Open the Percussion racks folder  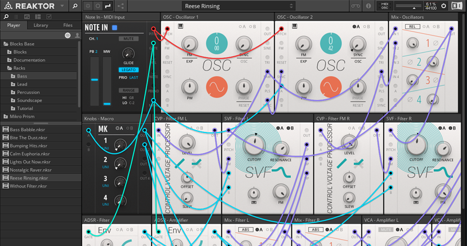[28, 92]
